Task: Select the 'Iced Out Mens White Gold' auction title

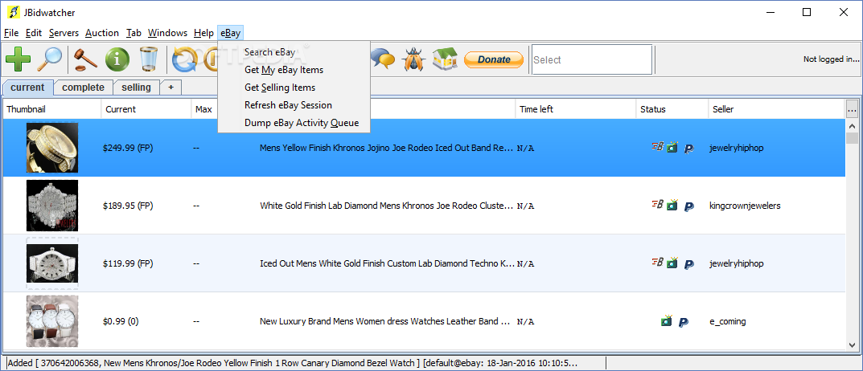Action: (387, 263)
